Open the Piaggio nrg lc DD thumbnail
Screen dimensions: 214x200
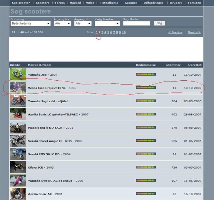18,128
